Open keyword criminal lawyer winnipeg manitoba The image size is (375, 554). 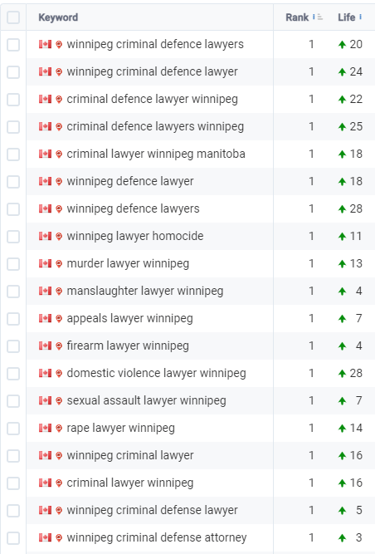(x=156, y=154)
